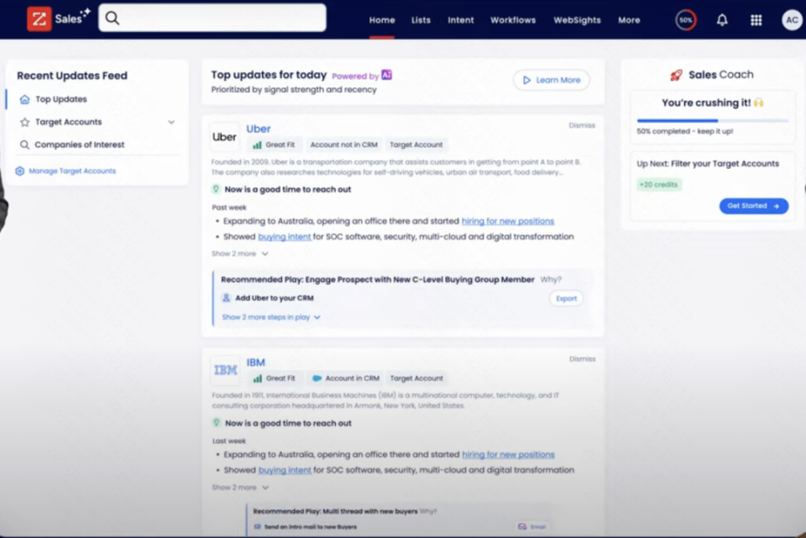
Task: Expand the Target Accounts chevron
Action: click(171, 123)
